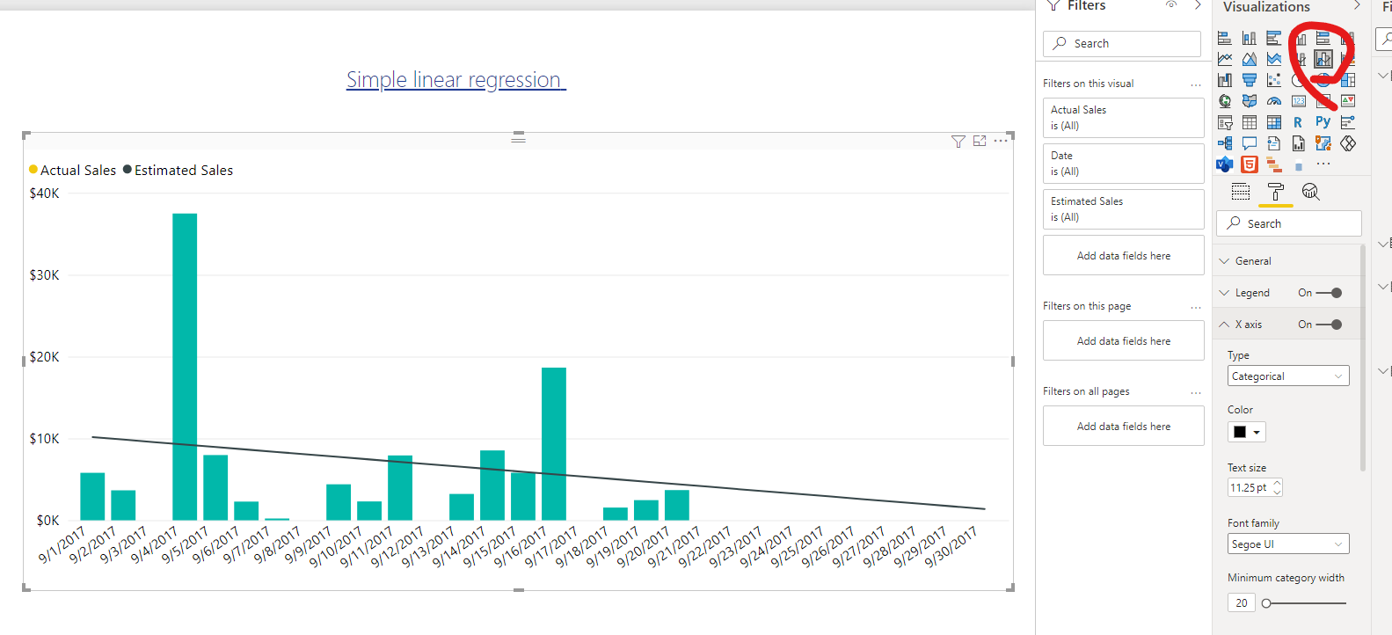Turn off the Legend toggle
The height and width of the screenshot is (635, 1392).
pos(1330,293)
